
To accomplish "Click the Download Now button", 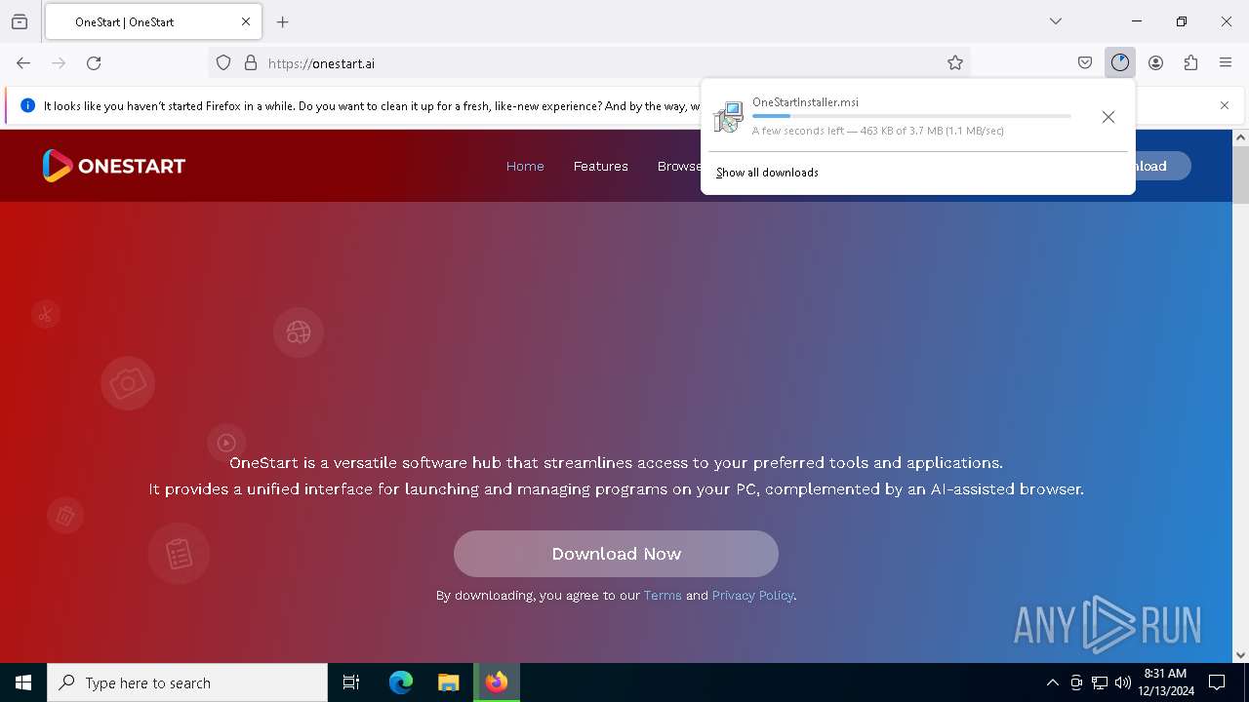I will [x=616, y=554].
